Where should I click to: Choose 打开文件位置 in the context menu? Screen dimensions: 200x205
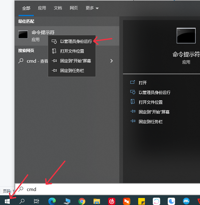72,51
